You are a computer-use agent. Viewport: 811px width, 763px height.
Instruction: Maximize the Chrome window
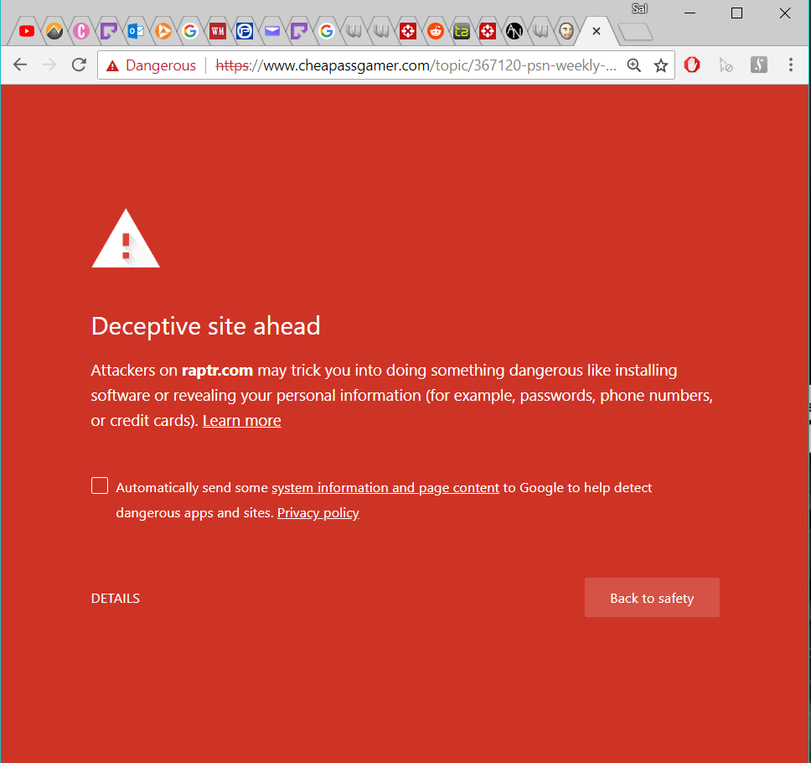coord(737,13)
